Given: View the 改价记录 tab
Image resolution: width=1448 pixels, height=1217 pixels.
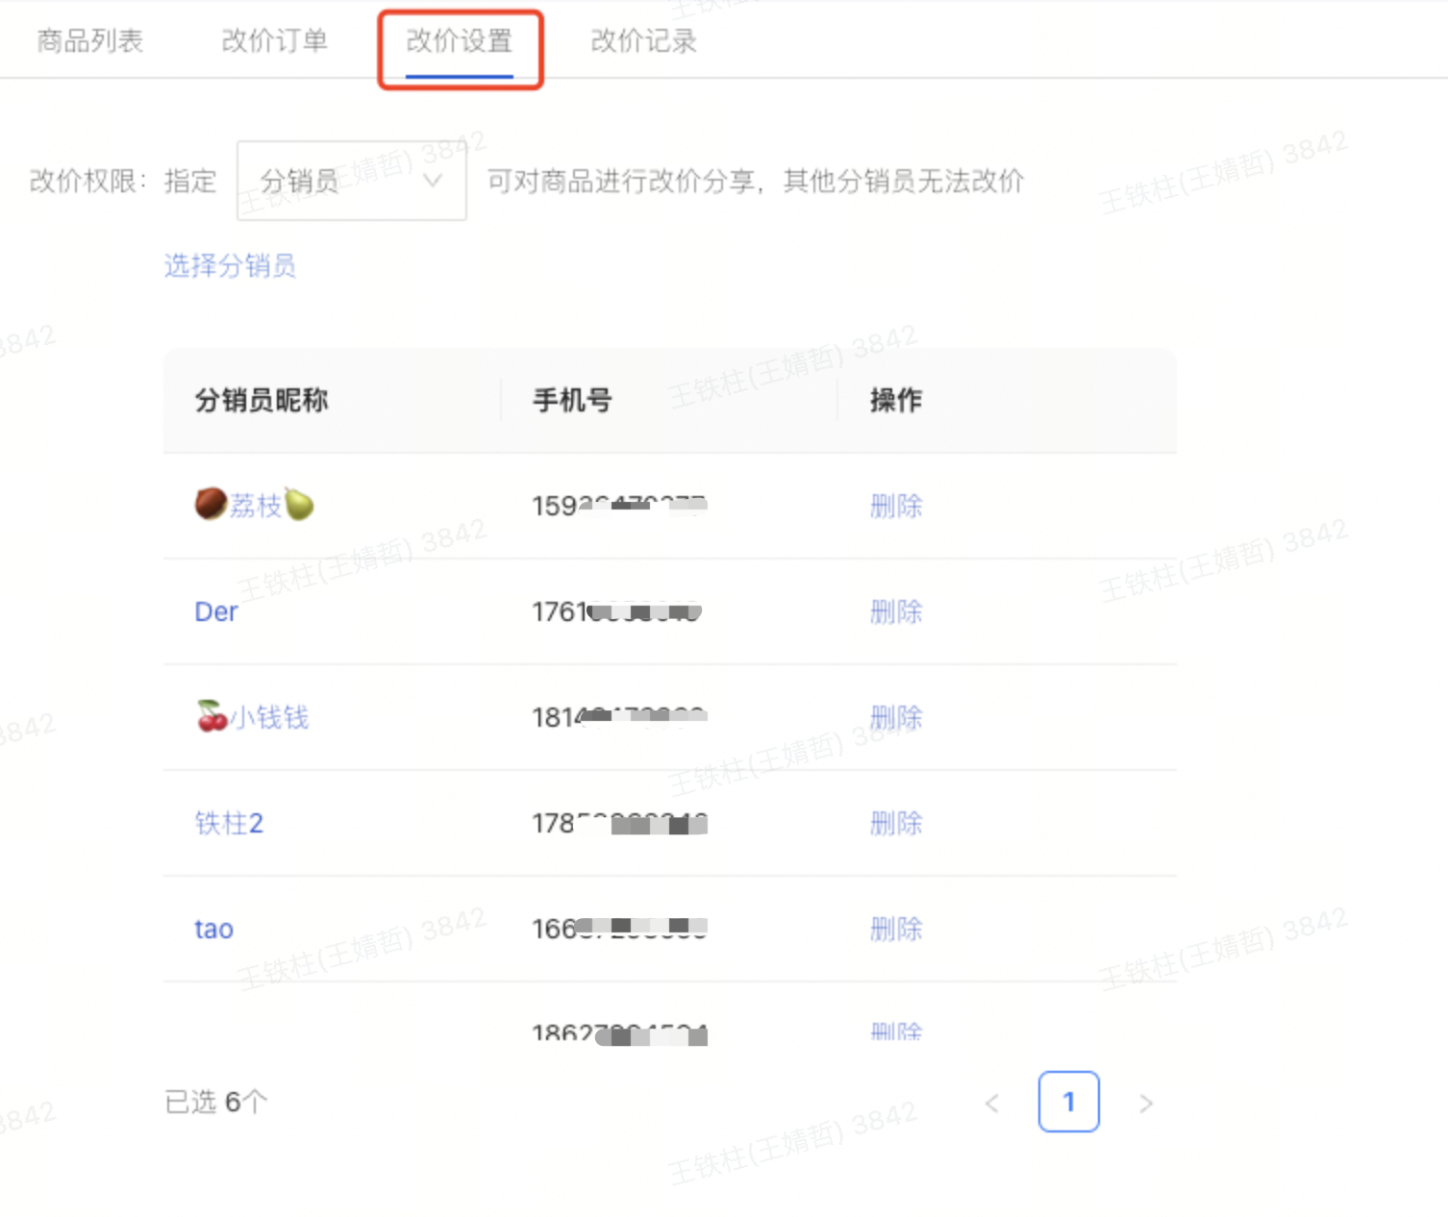Looking at the screenshot, I should 643,40.
